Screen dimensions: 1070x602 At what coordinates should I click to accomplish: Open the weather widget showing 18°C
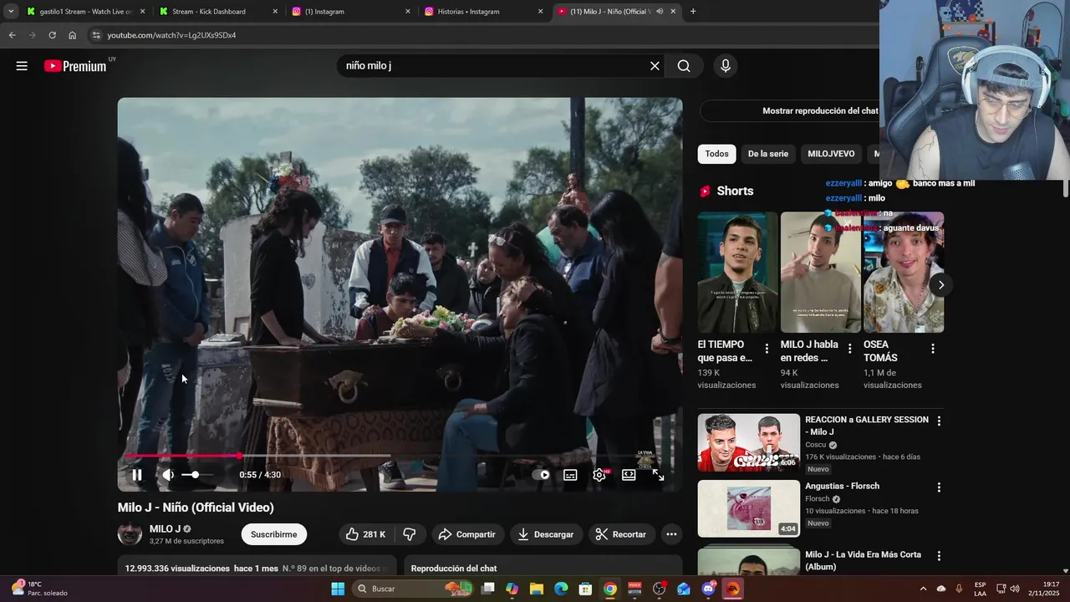pos(40,589)
